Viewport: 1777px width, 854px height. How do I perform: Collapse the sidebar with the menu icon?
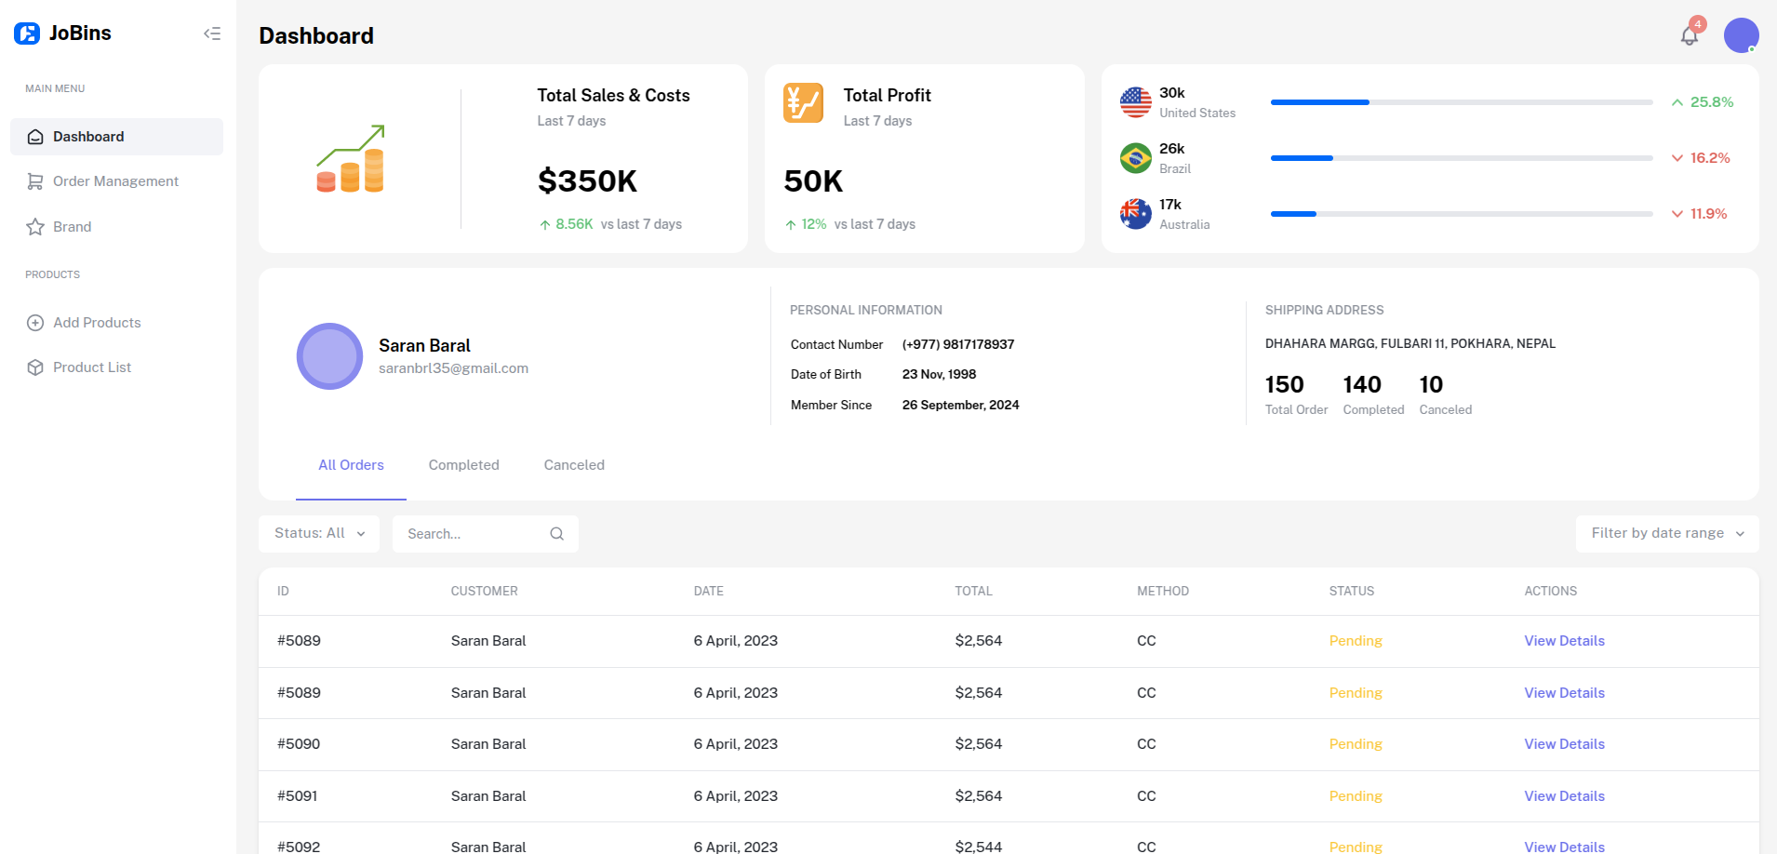212,33
